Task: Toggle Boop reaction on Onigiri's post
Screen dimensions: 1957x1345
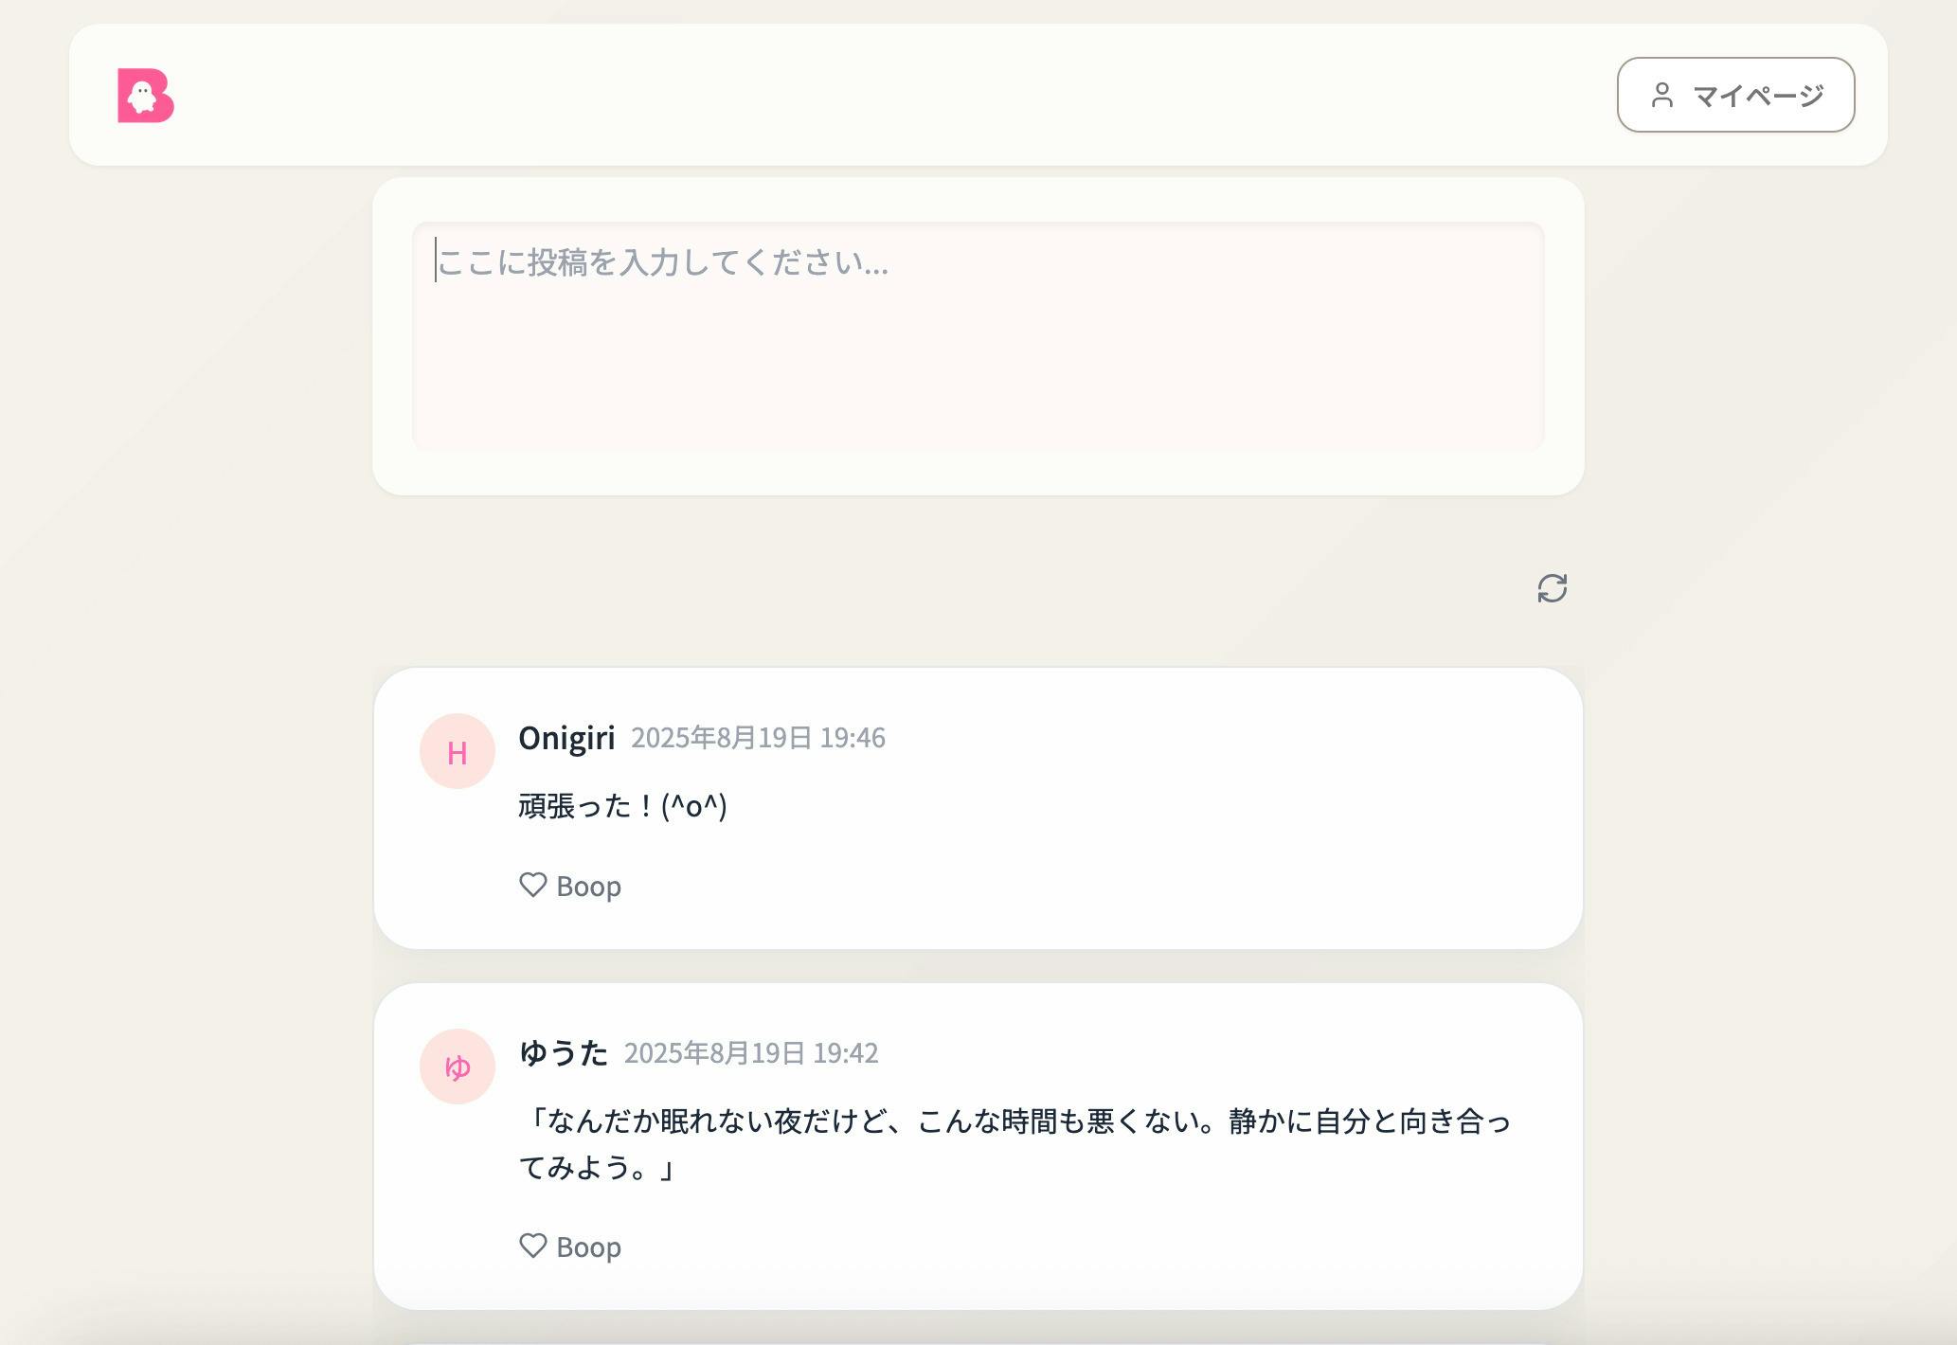Action: pos(569,885)
